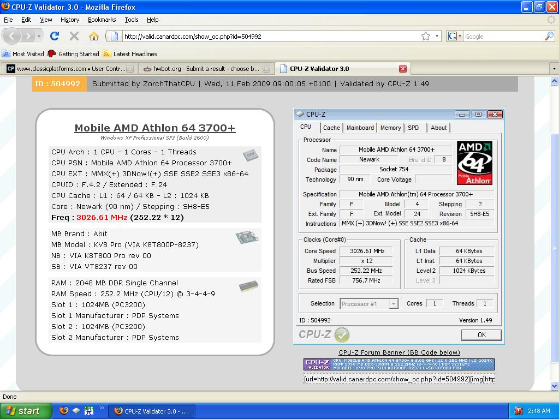
Task: Open the View menu
Action: click(46, 20)
